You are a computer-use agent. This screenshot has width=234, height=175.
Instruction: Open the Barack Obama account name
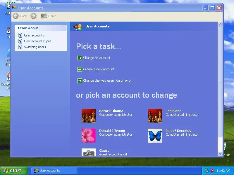111,111
